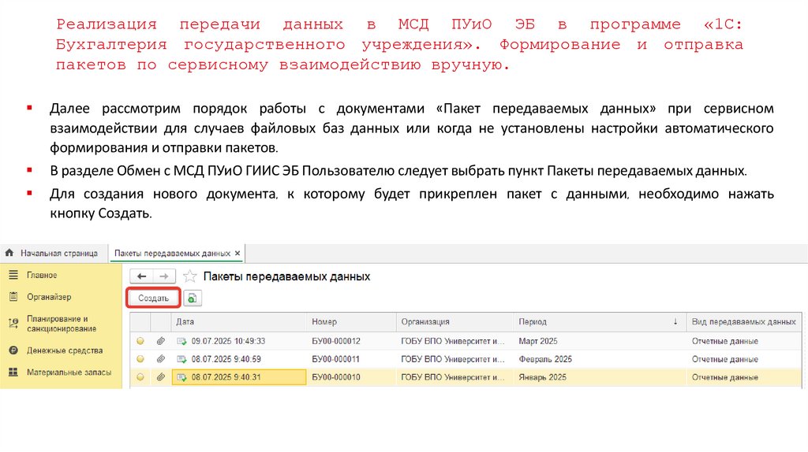Click the Денежные средства coin icon
808x452 pixels.
13,350
